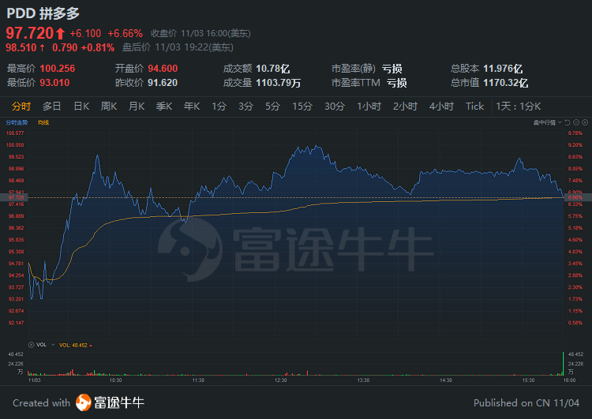Click the 6.66% tag on right axis
Viewport: 592px width, 419px height.
pyautogui.click(x=578, y=197)
